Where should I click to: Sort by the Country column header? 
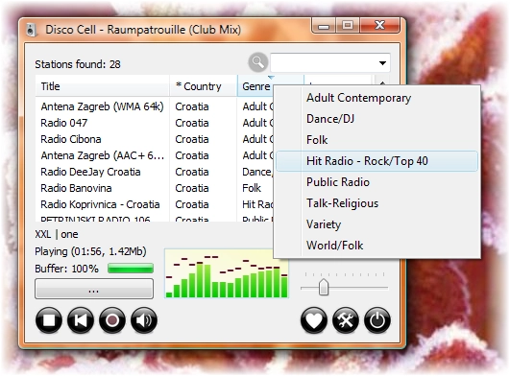pos(204,86)
